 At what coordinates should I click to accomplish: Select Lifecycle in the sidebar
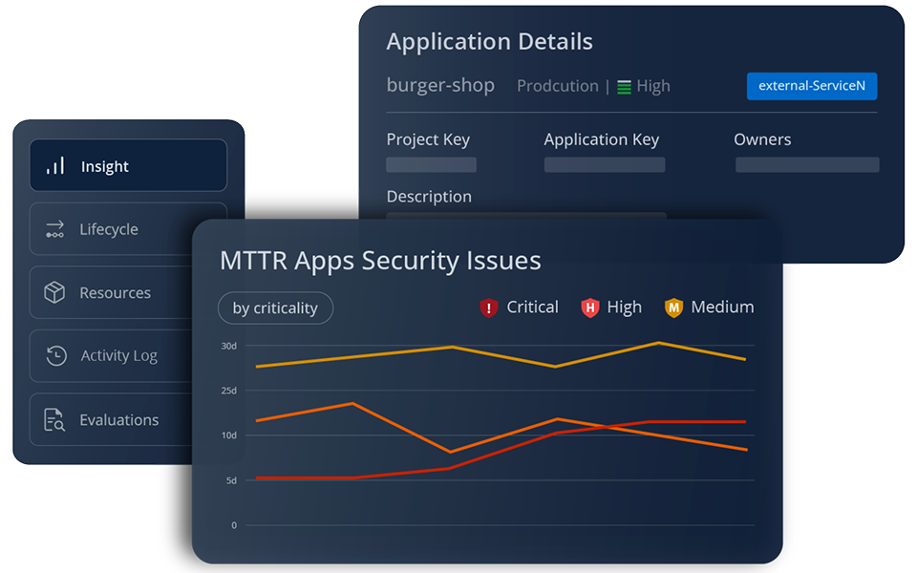click(x=109, y=229)
